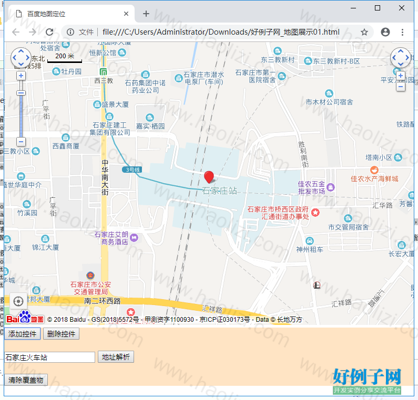Viewport: 418px width, 400px height.
Task: Click the 添加控件 button
Action: click(x=23, y=334)
